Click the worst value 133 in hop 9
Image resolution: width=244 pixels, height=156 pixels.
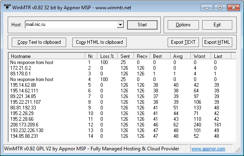(x=197, y=108)
